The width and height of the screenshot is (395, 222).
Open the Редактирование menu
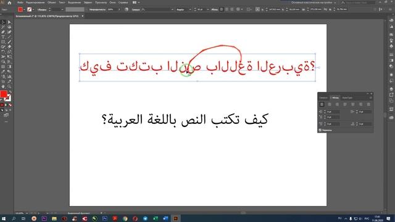coord(35,2)
